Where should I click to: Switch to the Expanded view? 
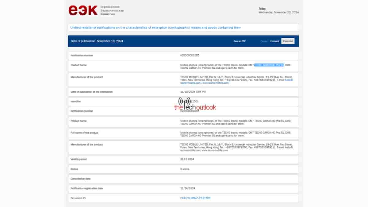[288, 41]
